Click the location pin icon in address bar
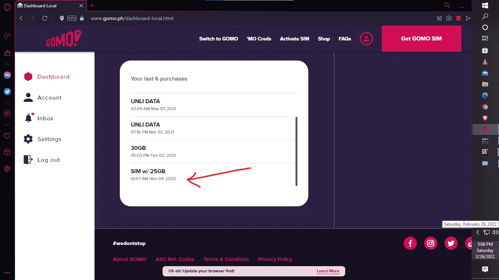499x280 pixels. 62,18
